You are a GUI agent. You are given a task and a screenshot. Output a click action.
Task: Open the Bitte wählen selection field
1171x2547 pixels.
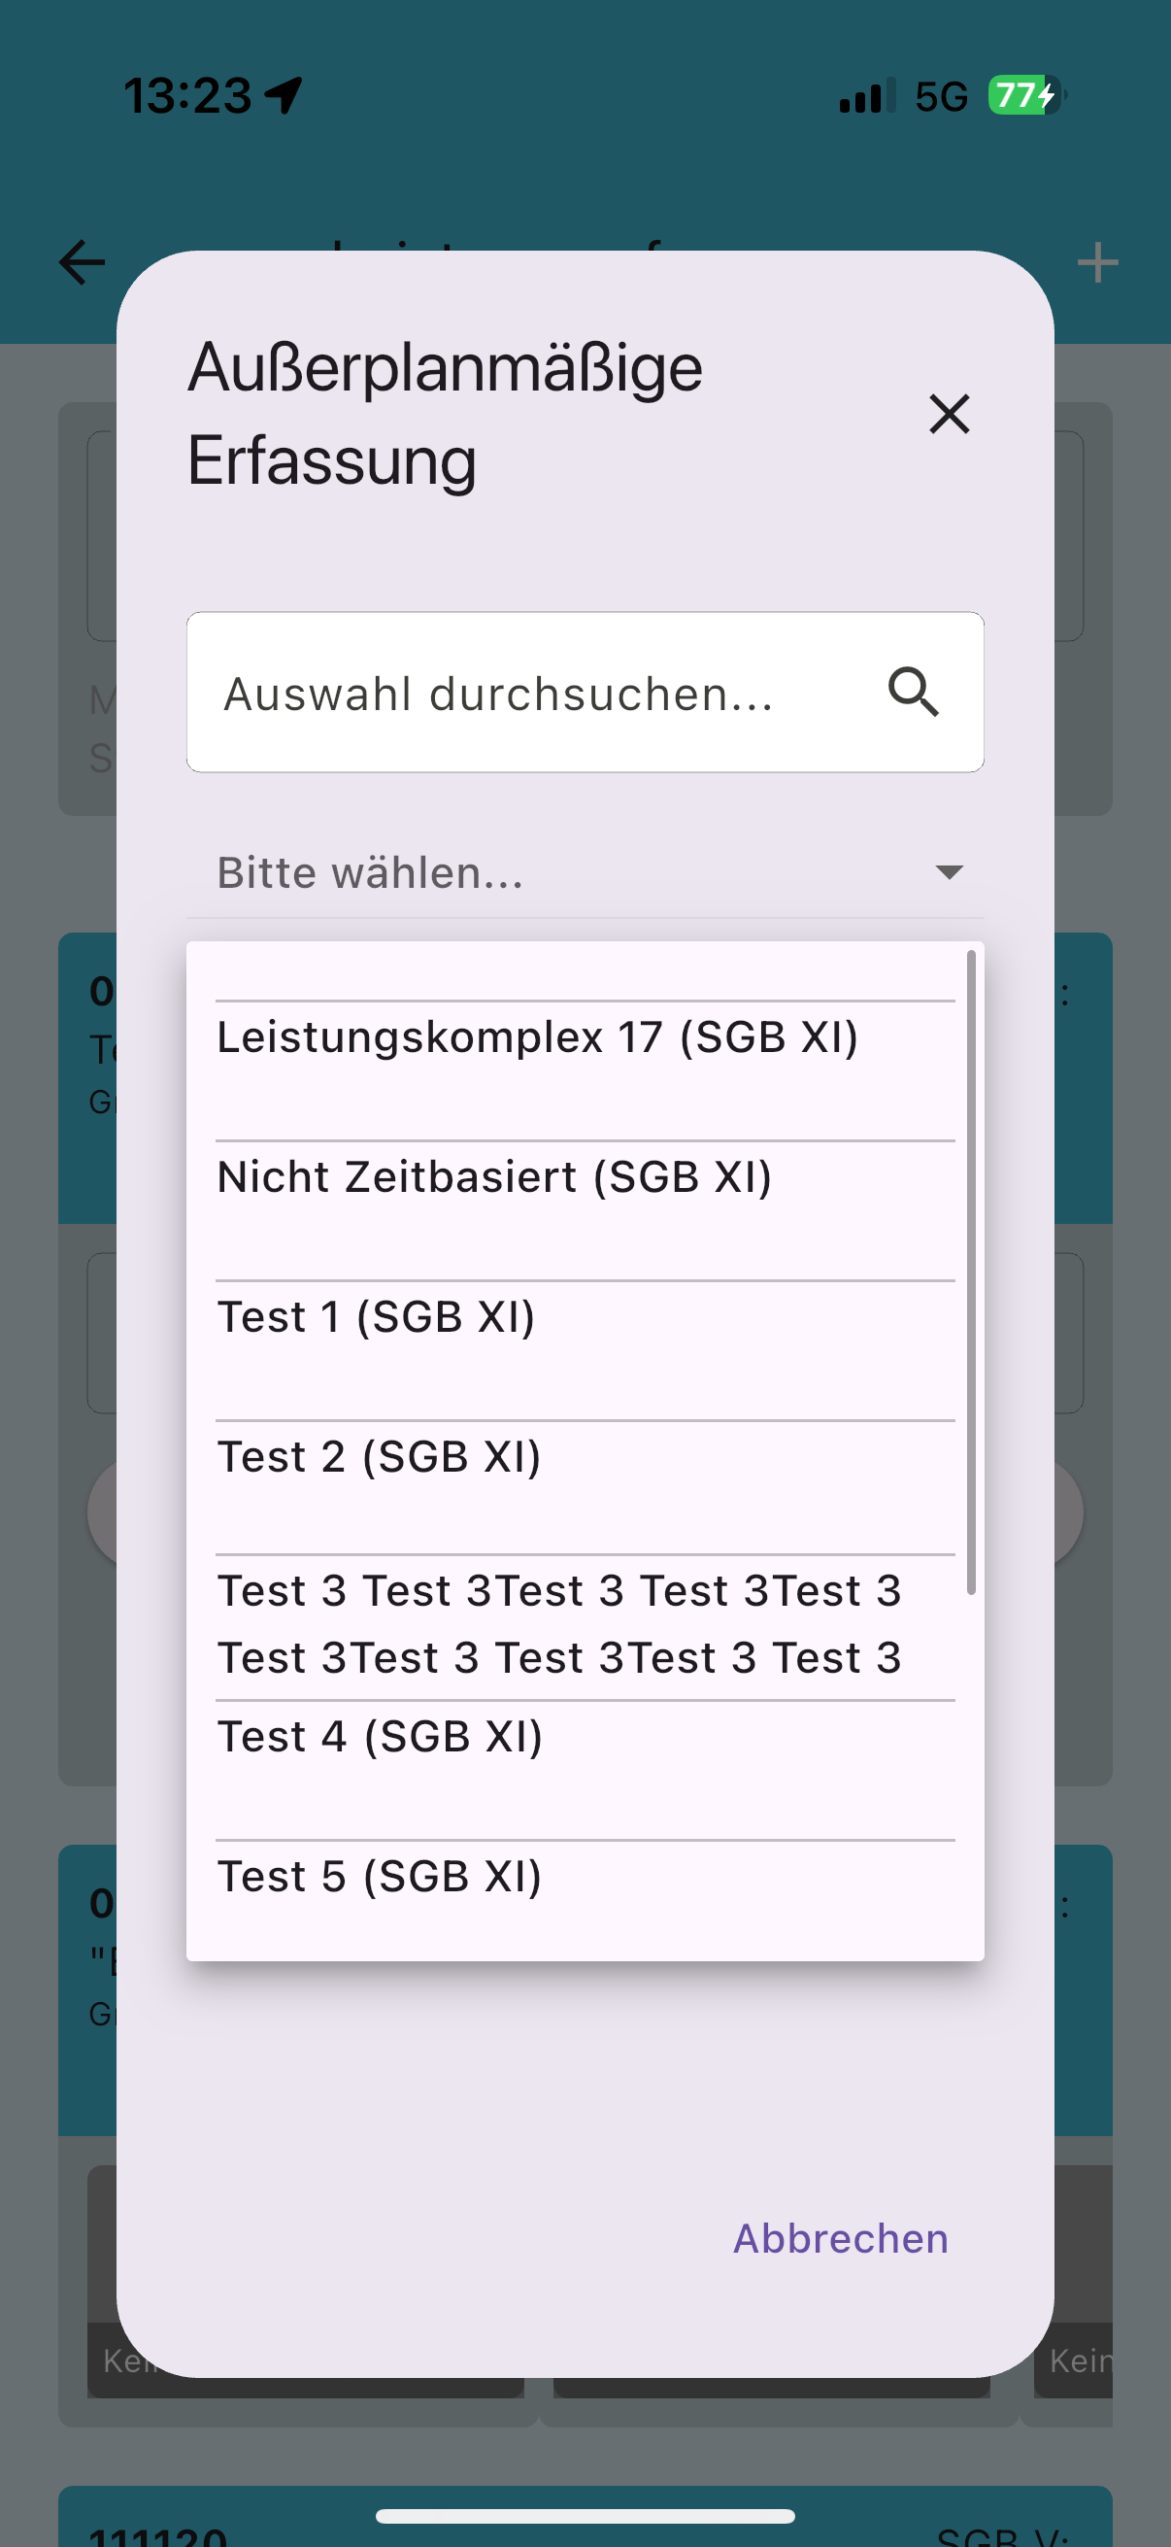tap(553, 872)
